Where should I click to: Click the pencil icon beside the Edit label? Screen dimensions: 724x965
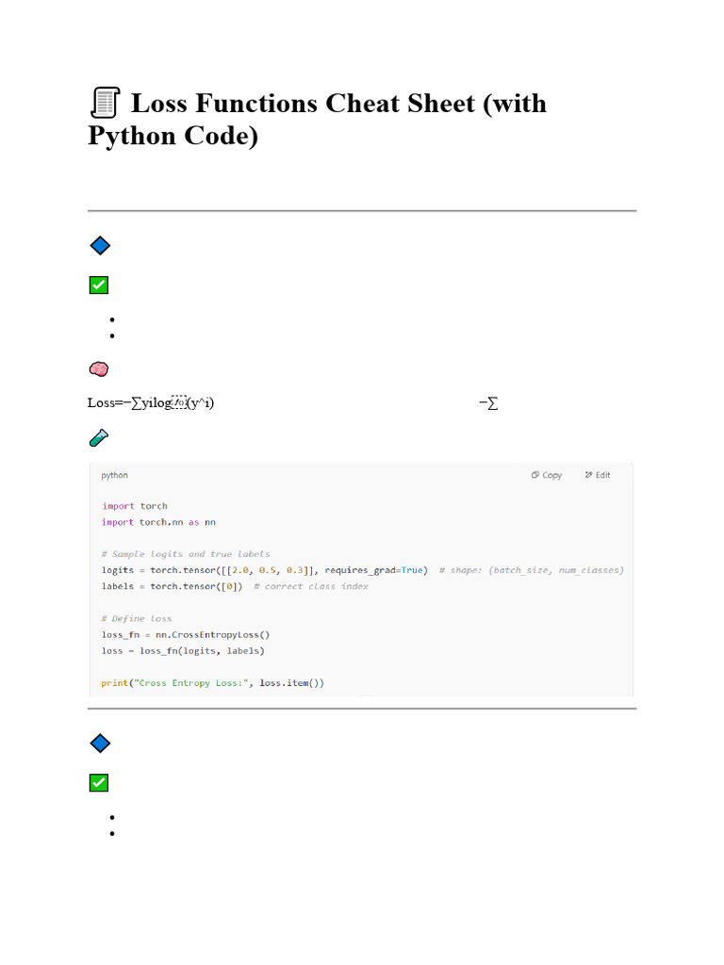pos(588,475)
